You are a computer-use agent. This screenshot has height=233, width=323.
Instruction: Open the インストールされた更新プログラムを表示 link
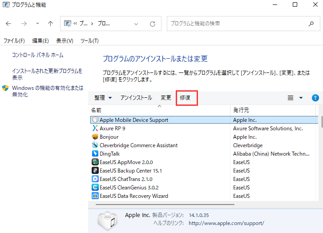pyautogui.click(x=47, y=74)
